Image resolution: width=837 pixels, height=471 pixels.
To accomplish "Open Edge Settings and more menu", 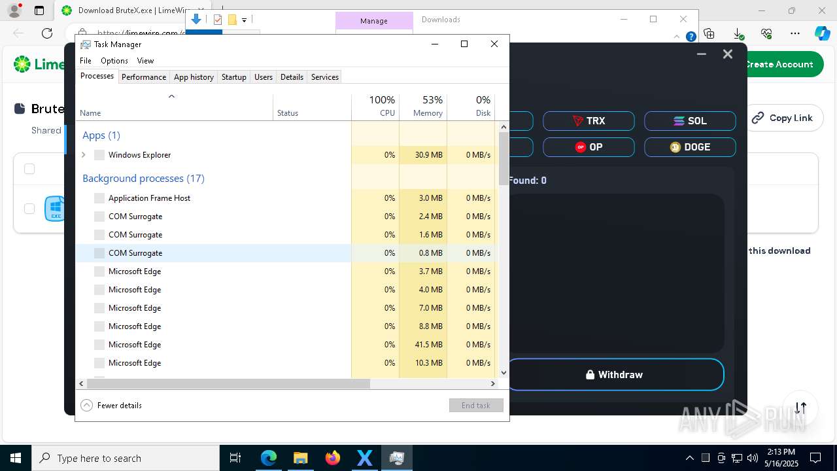I will [x=795, y=33].
